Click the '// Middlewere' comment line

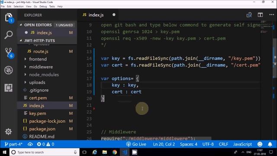pos(118,132)
